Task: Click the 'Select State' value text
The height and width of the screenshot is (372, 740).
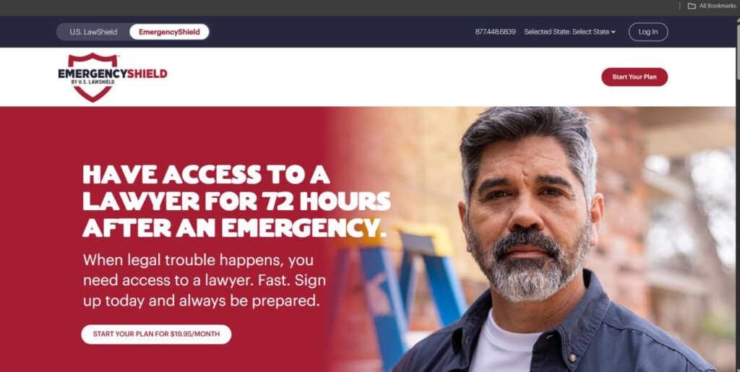Action: pos(590,32)
